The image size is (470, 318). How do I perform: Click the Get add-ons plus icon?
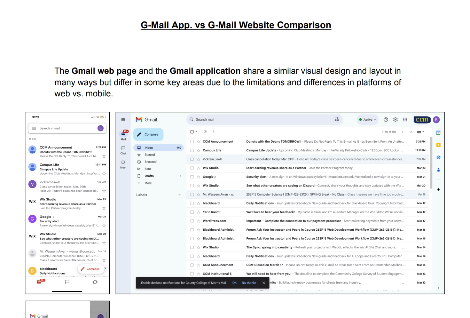pyautogui.click(x=438, y=189)
